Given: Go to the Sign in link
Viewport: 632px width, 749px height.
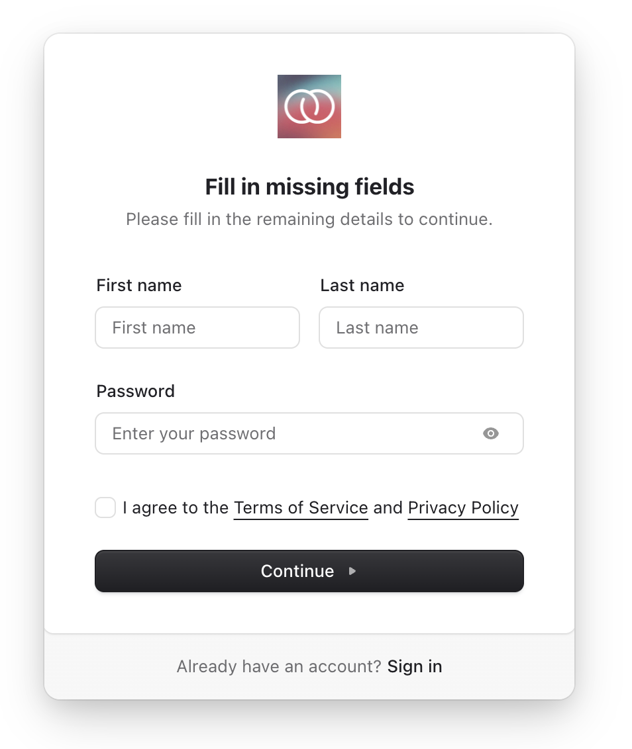Looking at the screenshot, I should (x=415, y=666).
